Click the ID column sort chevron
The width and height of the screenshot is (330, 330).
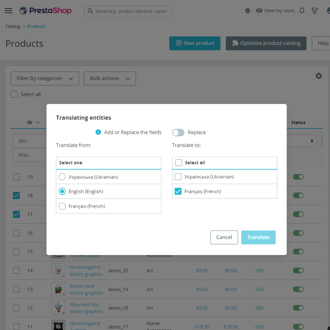39,122
